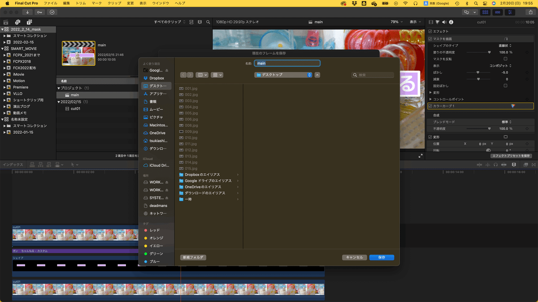Open the Info inspector tab
The image size is (538, 302).
(451, 22)
